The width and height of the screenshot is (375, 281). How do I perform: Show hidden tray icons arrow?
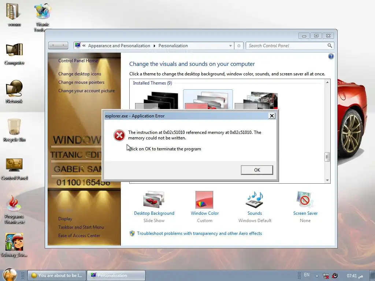coord(317,276)
